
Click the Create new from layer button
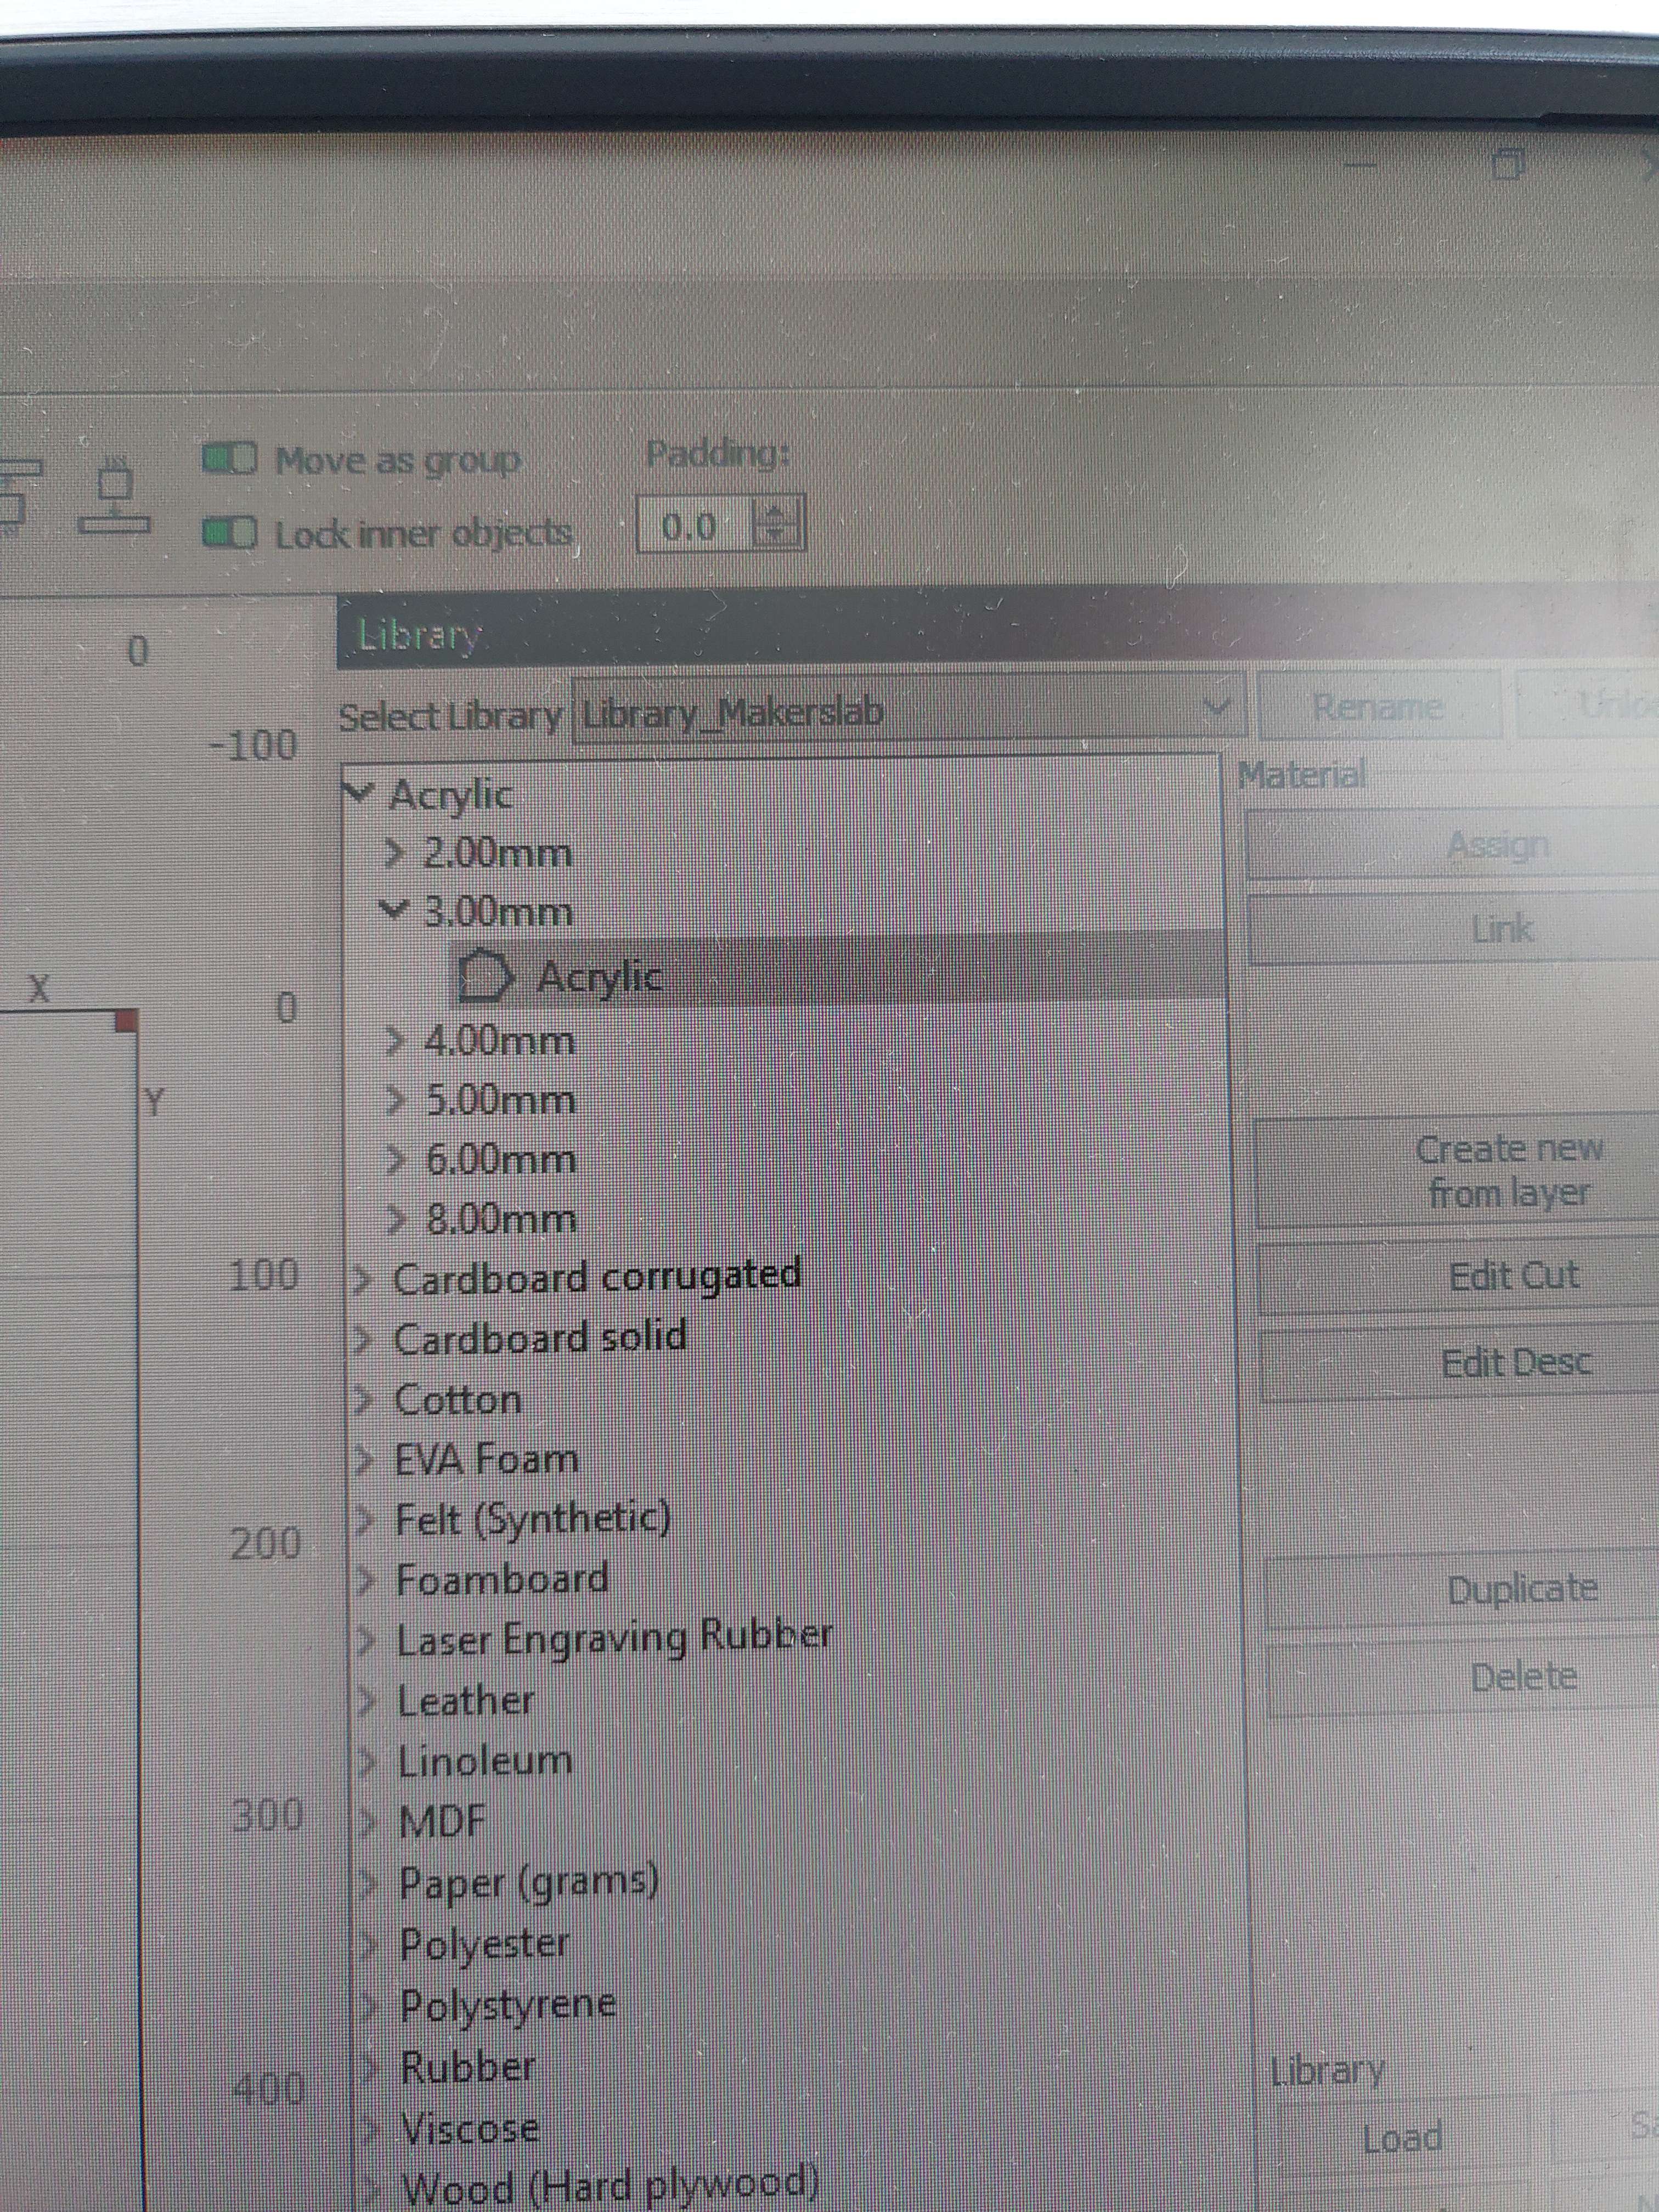click(x=1507, y=1170)
